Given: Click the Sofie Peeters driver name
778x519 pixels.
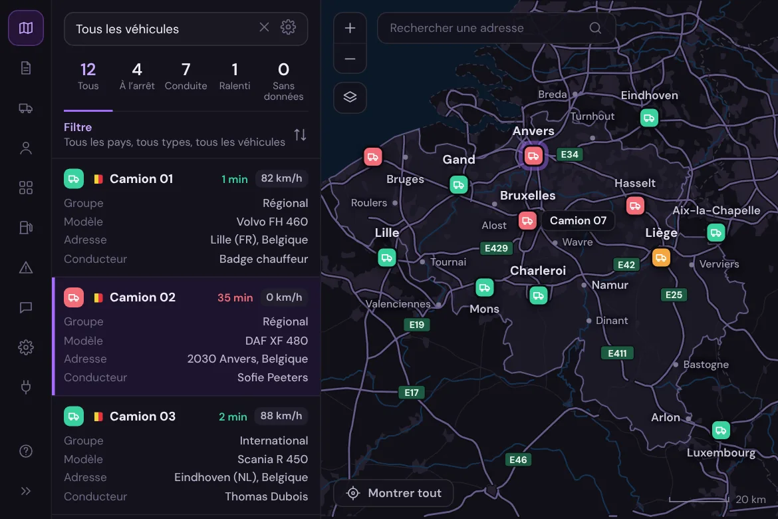Looking at the screenshot, I should coord(273,377).
